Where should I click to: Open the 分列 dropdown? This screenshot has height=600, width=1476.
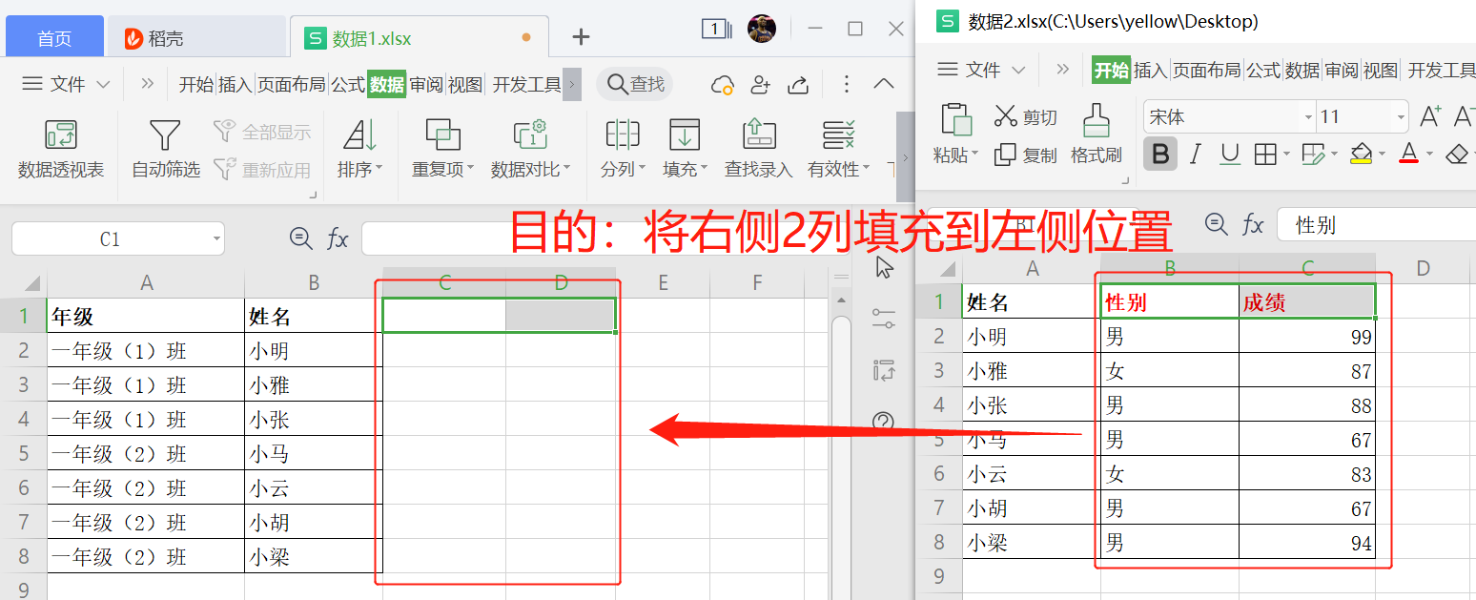[623, 170]
